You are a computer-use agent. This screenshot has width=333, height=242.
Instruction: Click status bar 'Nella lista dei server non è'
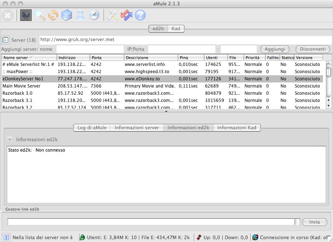point(43,237)
